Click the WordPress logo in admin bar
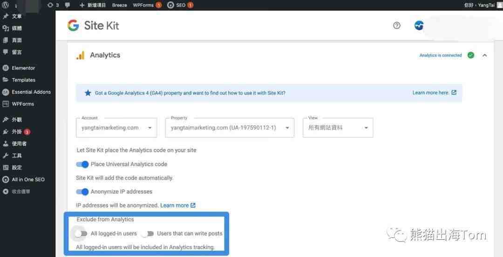Viewport: 503px width, 257px height. 6,5
